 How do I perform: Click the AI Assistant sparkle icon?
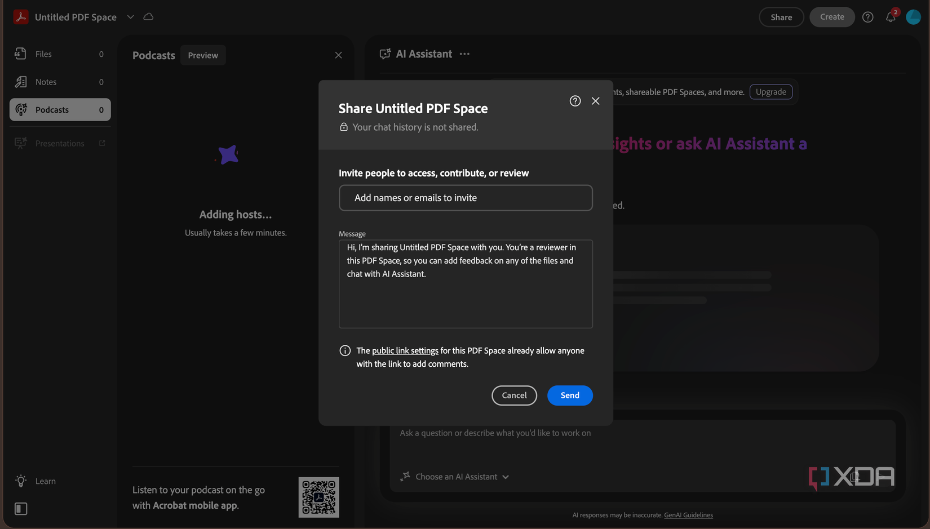coord(405,477)
